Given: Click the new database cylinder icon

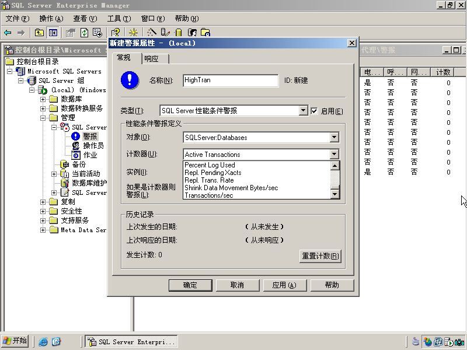Looking at the screenshot, I should tap(179, 33).
